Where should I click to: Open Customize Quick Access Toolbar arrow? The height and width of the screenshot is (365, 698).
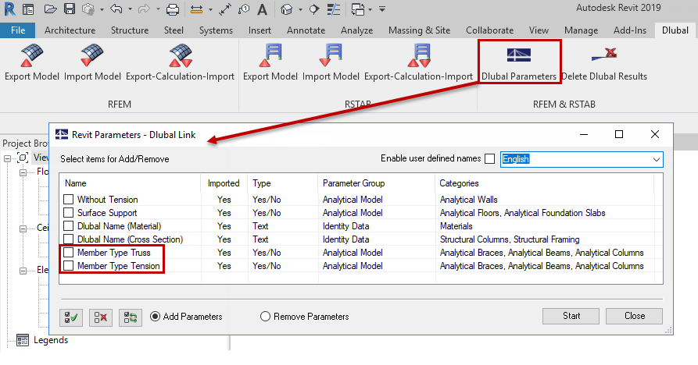(382, 9)
